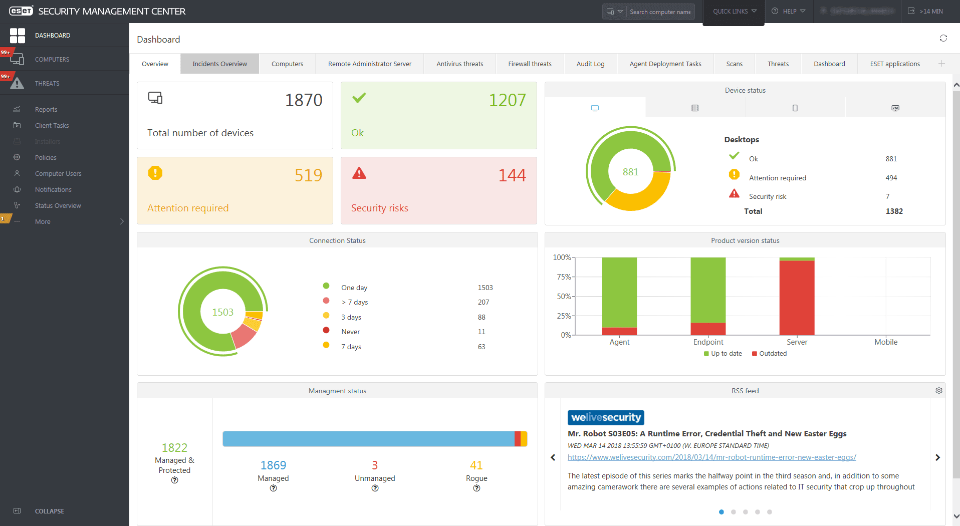Click the Notifications speaker icon
960x526 pixels.
coord(17,189)
